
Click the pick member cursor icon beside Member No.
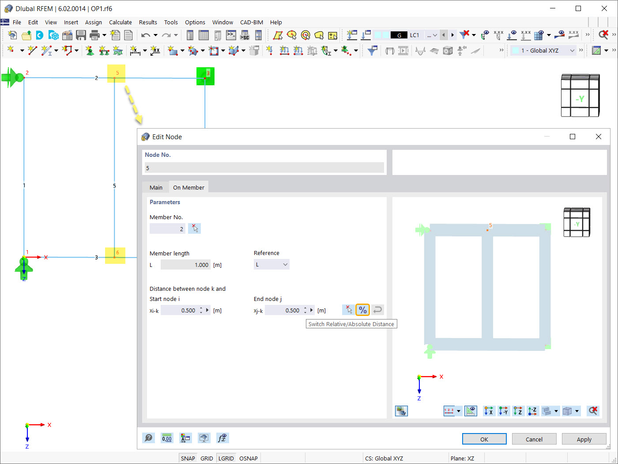click(x=195, y=228)
